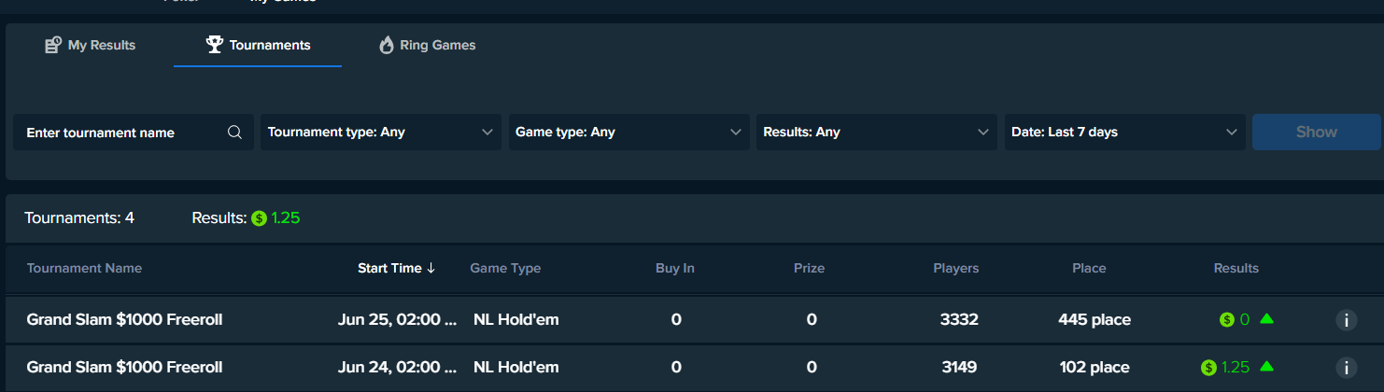
Task: Click the Players column header
Action: click(955, 268)
